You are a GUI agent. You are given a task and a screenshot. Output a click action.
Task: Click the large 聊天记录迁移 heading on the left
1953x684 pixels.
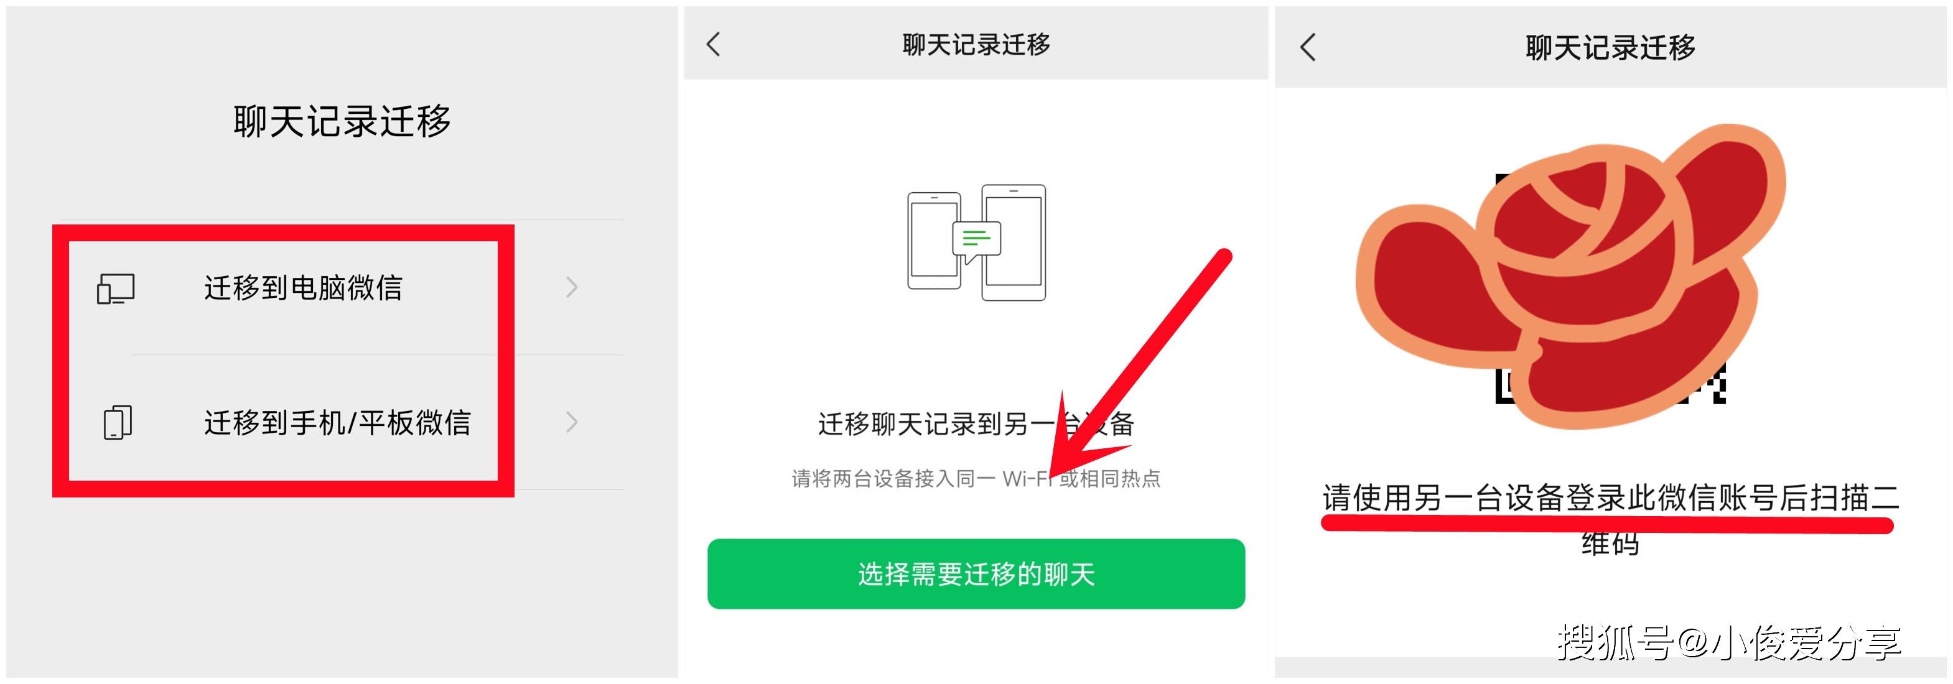(x=342, y=121)
